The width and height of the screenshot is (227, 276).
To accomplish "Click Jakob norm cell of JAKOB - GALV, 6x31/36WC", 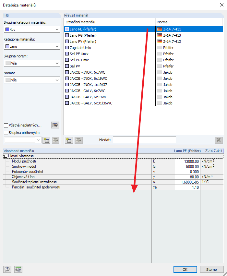I will coord(168,103).
